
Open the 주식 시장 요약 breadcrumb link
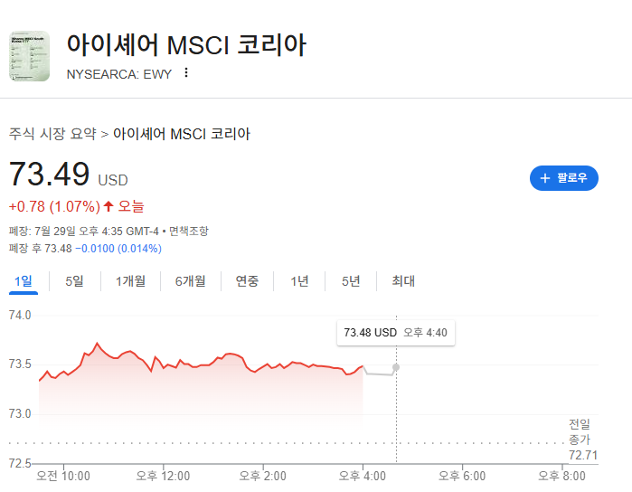pyautogui.click(x=52, y=134)
